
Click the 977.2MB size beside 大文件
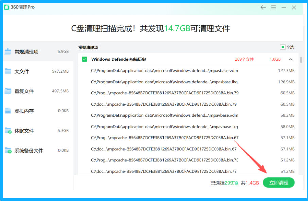[60, 71]
